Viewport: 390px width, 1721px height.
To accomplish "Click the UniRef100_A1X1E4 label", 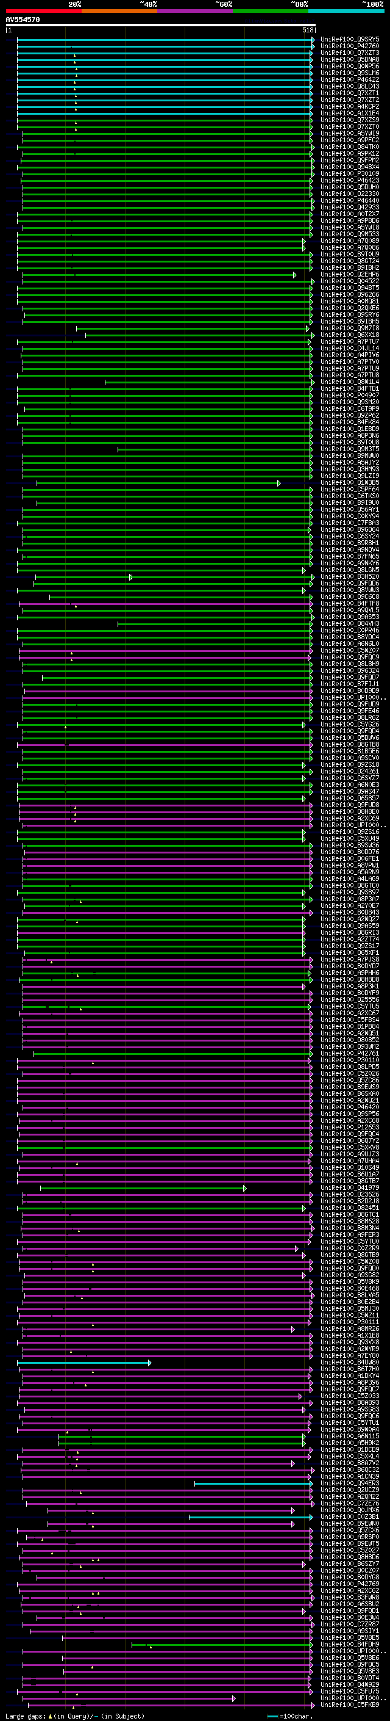I will tap(350, 114).
